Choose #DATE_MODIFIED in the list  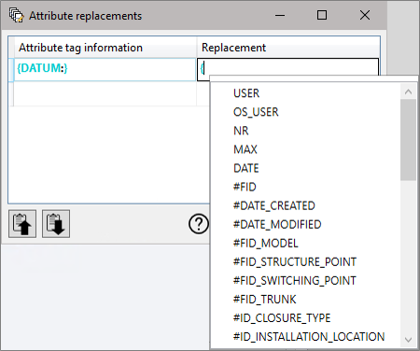pyautogui.click(x=277, y=224)
